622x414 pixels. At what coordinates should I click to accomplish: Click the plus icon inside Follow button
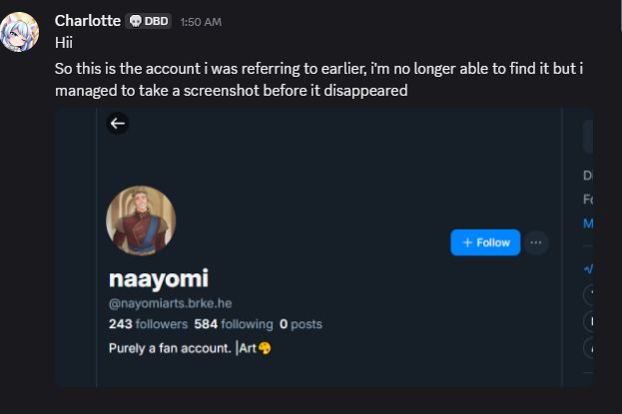coord(467,242)
